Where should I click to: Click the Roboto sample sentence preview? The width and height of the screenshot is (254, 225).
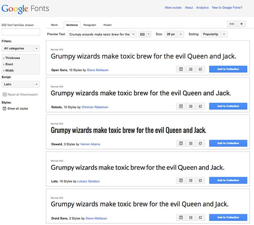point(141,94)
